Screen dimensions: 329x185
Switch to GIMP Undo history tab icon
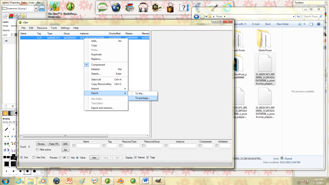(x=23, y=16)
